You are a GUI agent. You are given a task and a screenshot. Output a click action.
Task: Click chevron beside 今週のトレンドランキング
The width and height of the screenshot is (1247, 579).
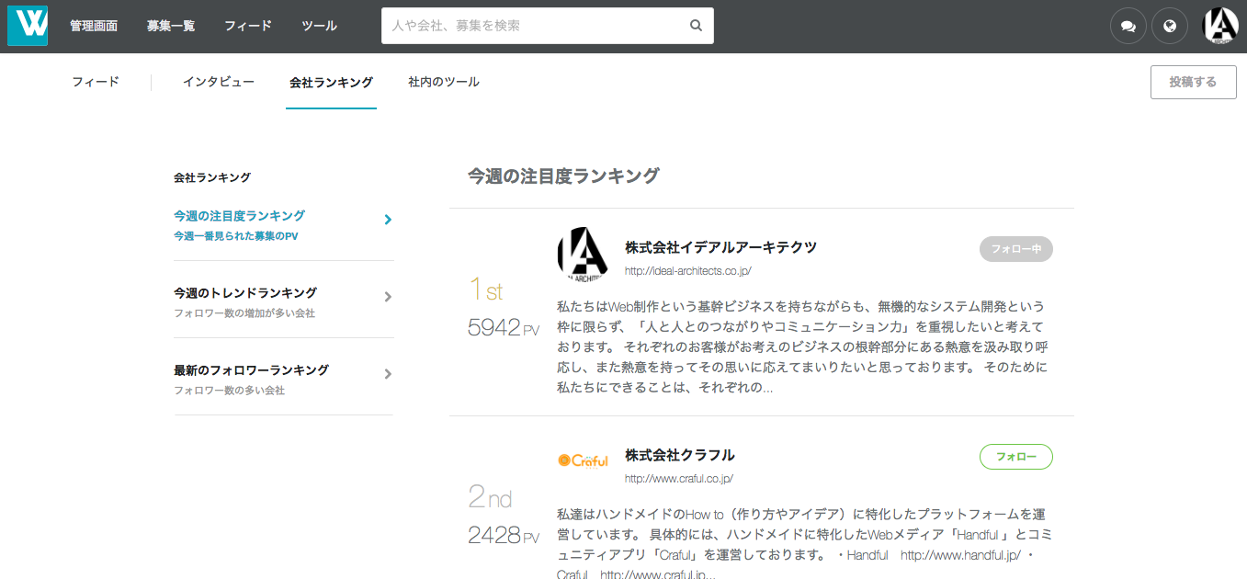388,297
